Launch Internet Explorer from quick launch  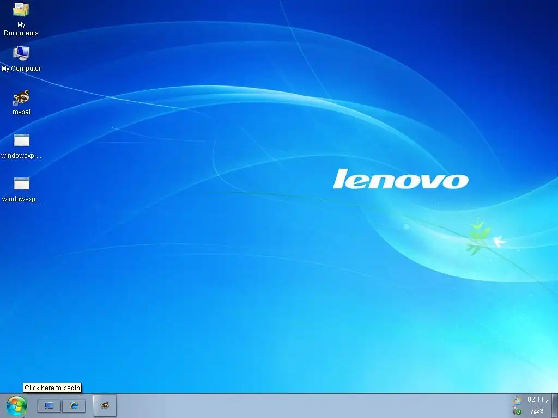point(74,406)
